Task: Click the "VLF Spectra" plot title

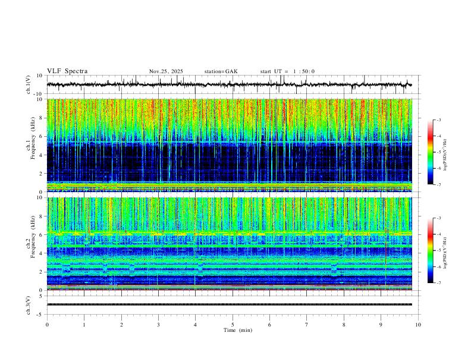Action: click(67, 71)
